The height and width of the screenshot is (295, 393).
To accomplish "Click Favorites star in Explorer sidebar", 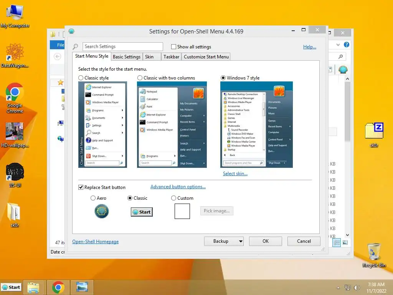I will point(60,82).
